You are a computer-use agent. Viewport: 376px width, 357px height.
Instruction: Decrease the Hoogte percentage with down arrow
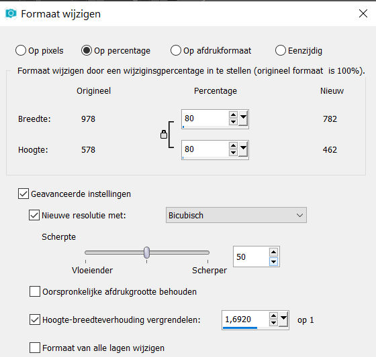coord(233,153)
